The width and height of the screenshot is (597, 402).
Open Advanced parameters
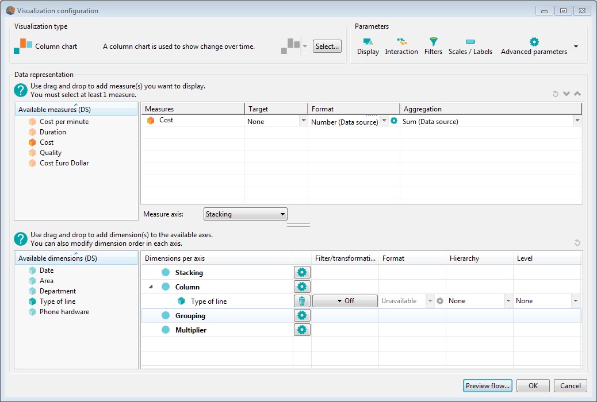(534, 47)
